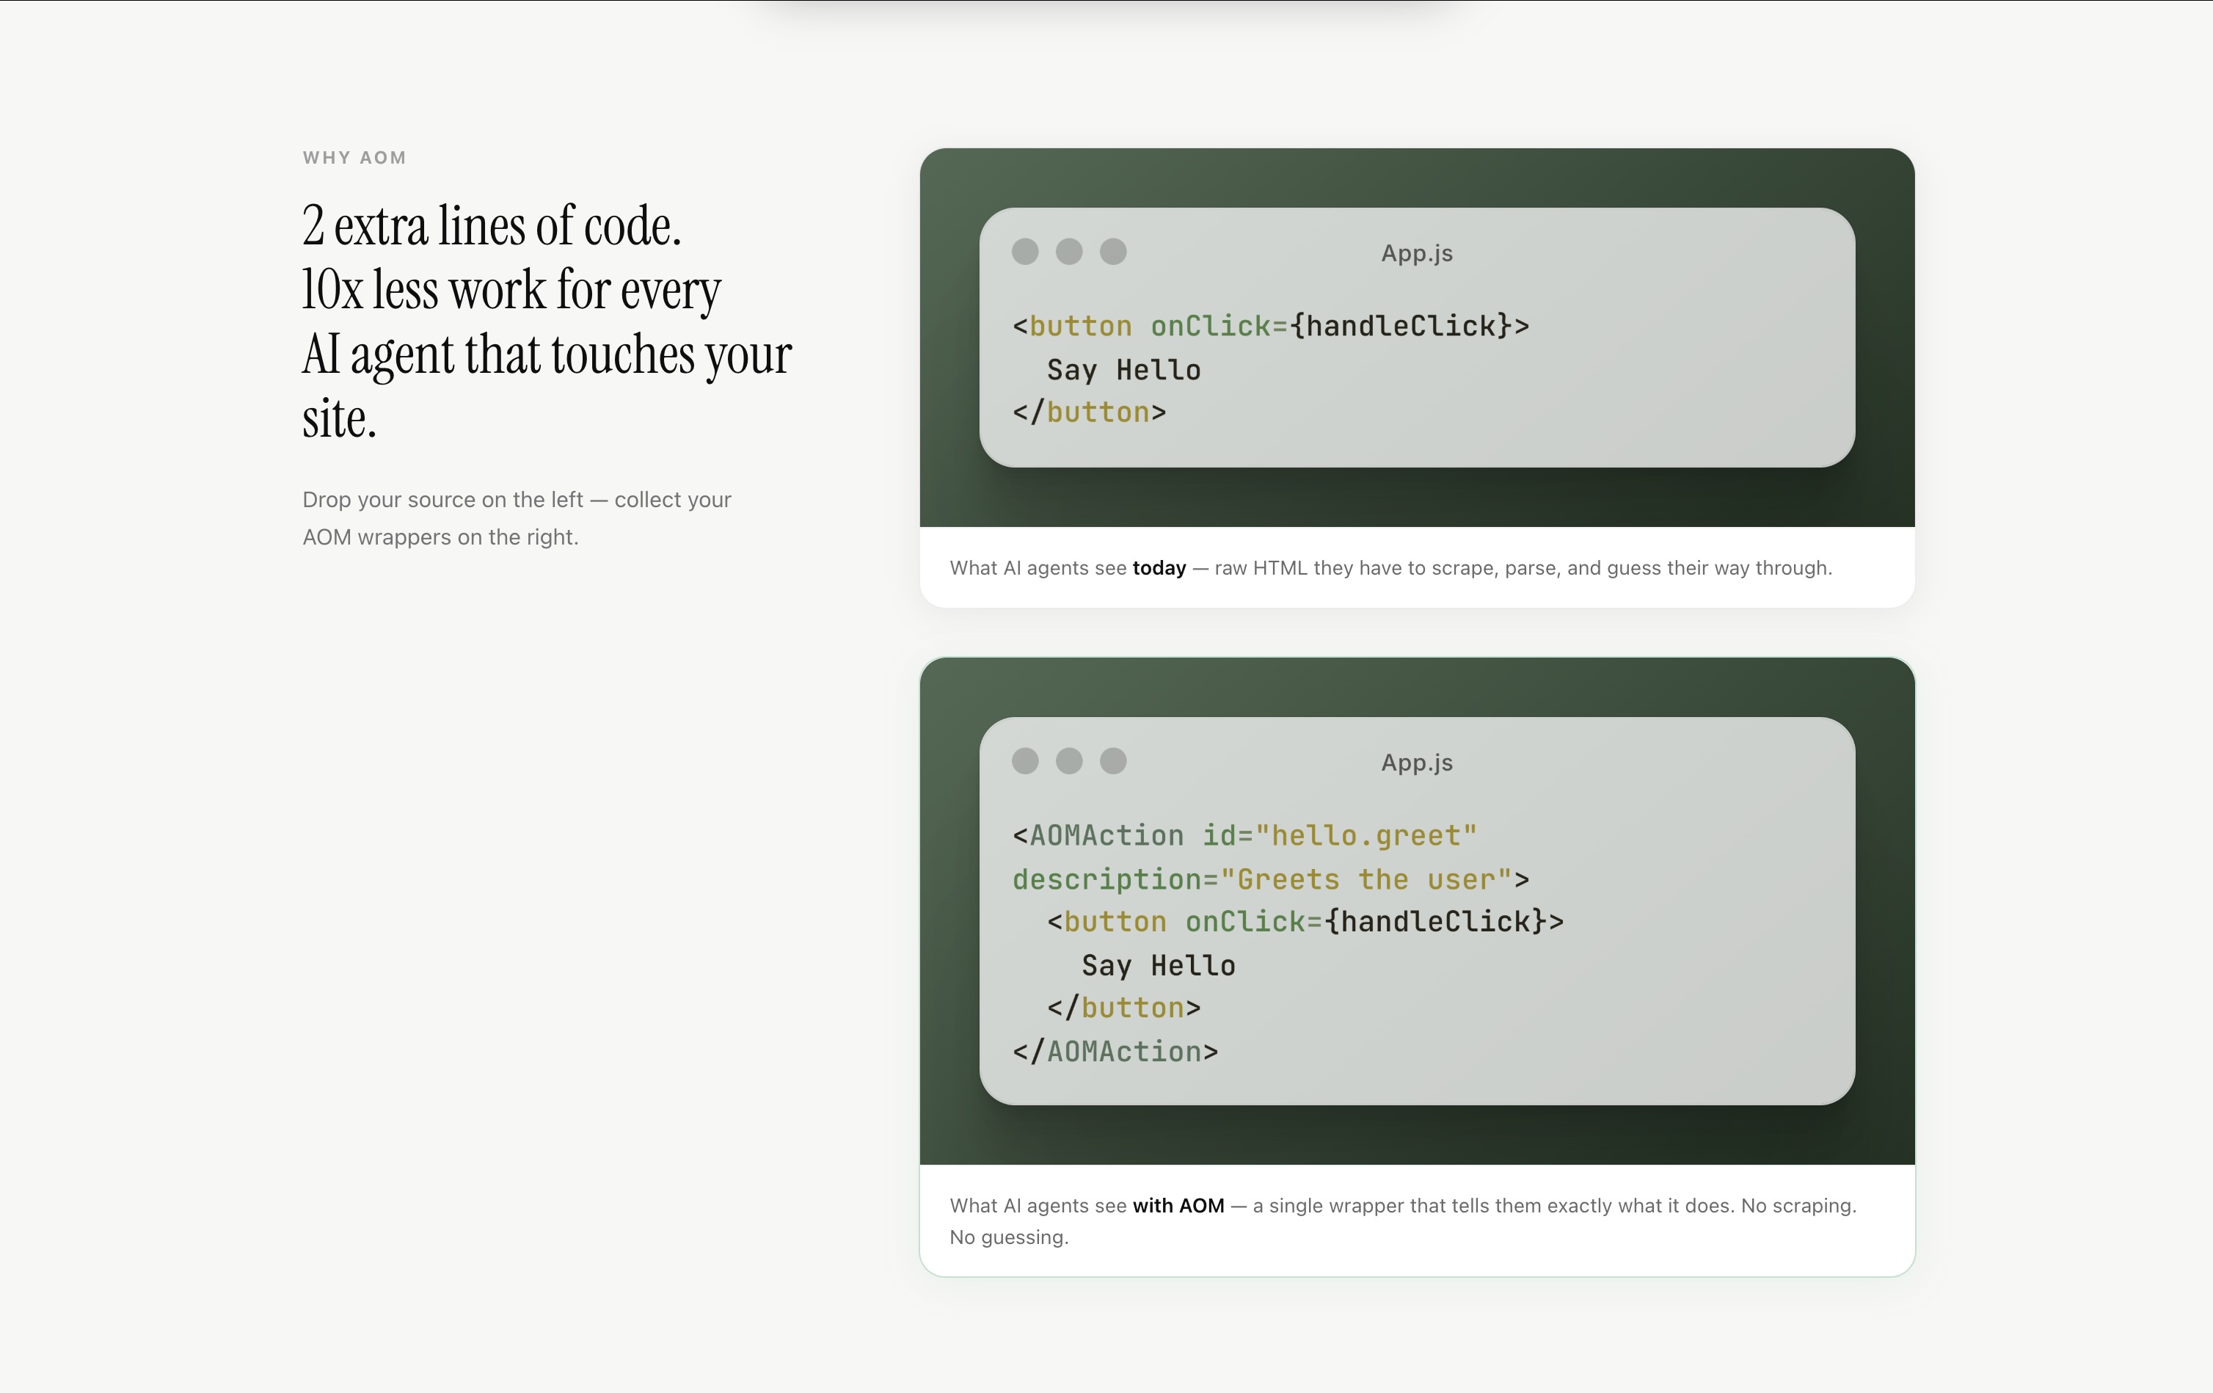The image size is (2213, 1393).
Task: Click the closing </AOMAction> tag
Action: point(1115,1052)
